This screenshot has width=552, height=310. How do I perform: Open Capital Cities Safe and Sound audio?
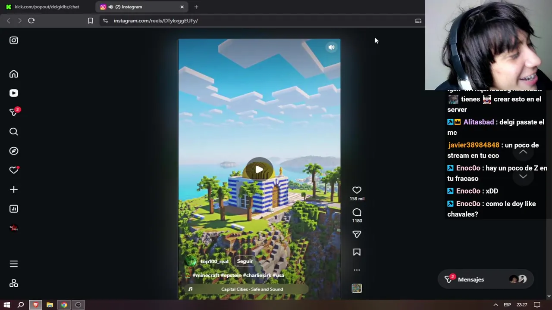click(252, 289)
